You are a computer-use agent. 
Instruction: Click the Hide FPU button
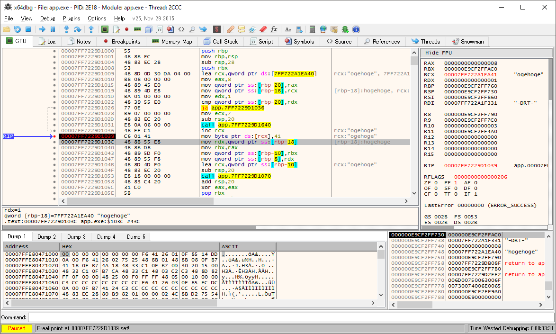coord(439,53)
